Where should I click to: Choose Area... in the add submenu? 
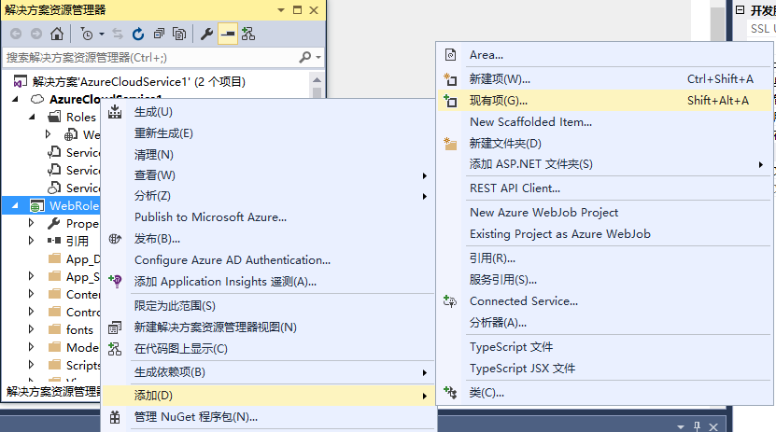[605, 55]
